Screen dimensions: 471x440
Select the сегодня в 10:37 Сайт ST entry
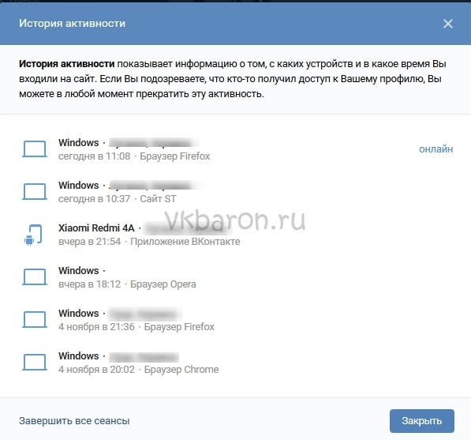pyautogui.click(x=118, y=199)
